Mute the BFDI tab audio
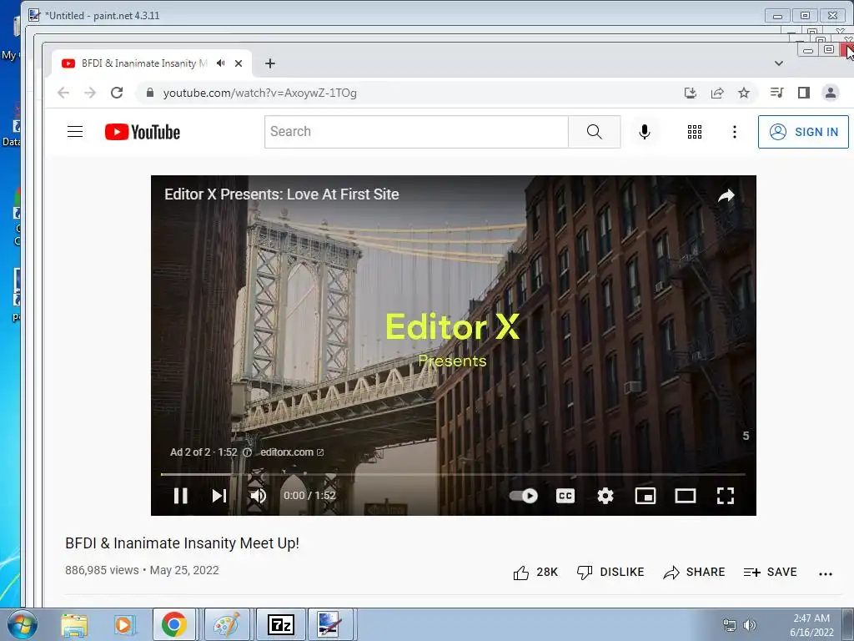The width and height of the screenshot is (854, 641). click(x=220, y=63)
